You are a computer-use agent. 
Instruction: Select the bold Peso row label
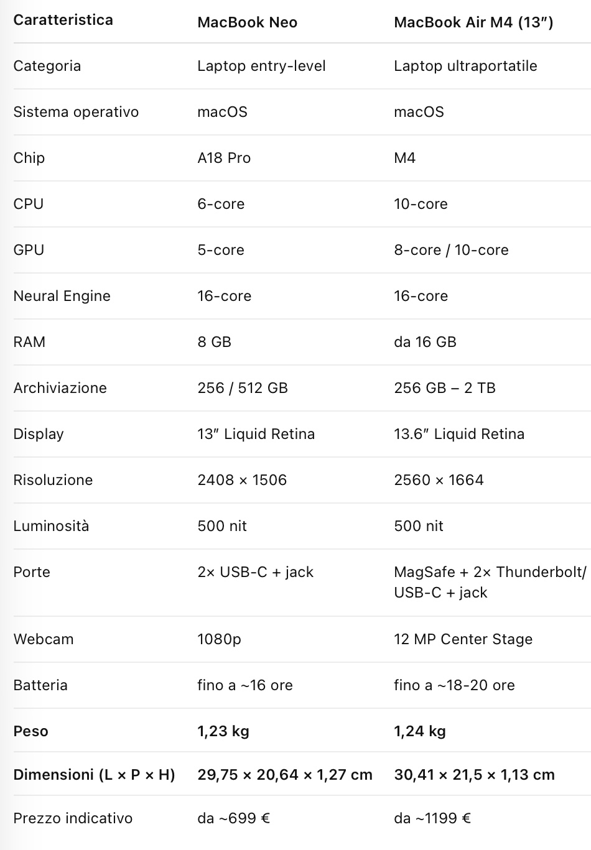(30, 731)
